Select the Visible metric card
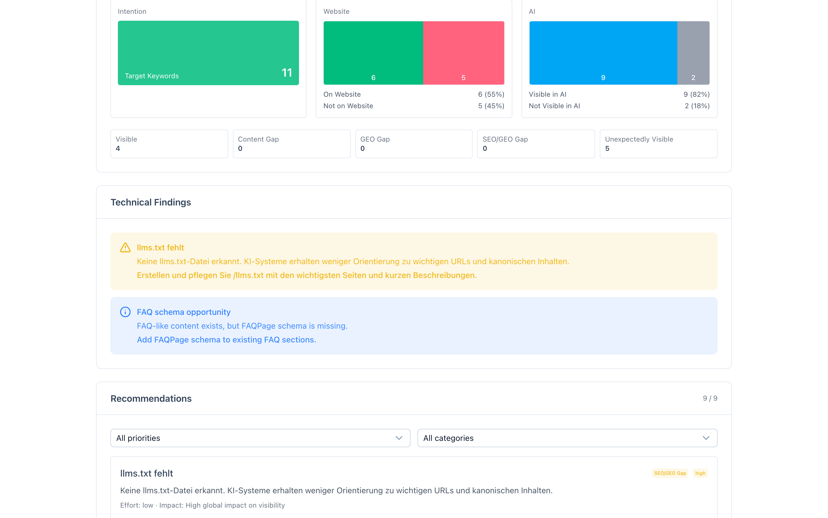 point(169,144)
